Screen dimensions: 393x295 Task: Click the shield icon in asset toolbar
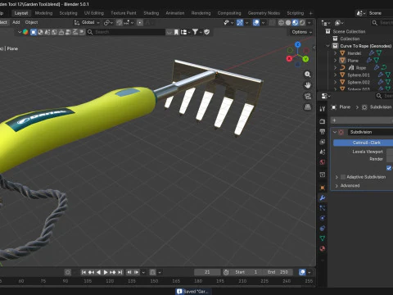click(207, 32)
